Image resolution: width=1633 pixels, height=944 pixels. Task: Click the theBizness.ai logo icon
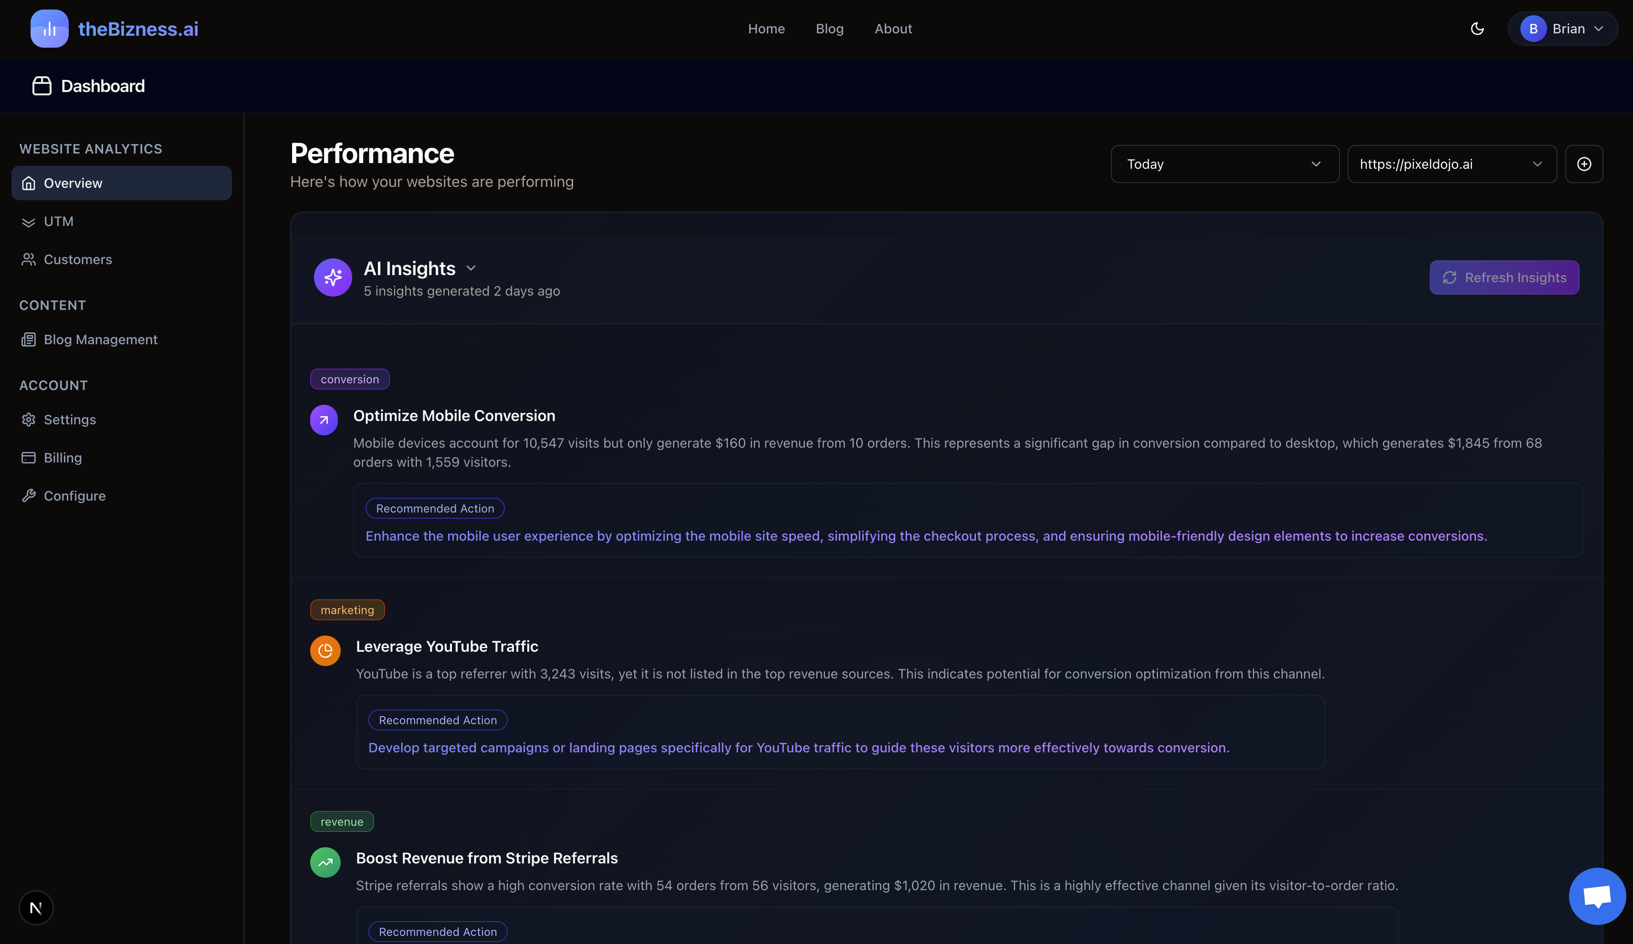pyautogui.click(x=49, y=29)
